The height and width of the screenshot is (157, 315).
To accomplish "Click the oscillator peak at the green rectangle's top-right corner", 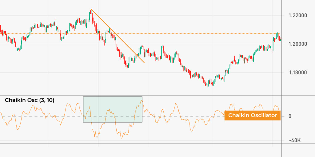I will click(141, 100).
